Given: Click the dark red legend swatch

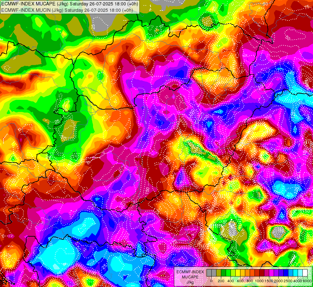Looking at the screenshot, I should tap(262, 273).
